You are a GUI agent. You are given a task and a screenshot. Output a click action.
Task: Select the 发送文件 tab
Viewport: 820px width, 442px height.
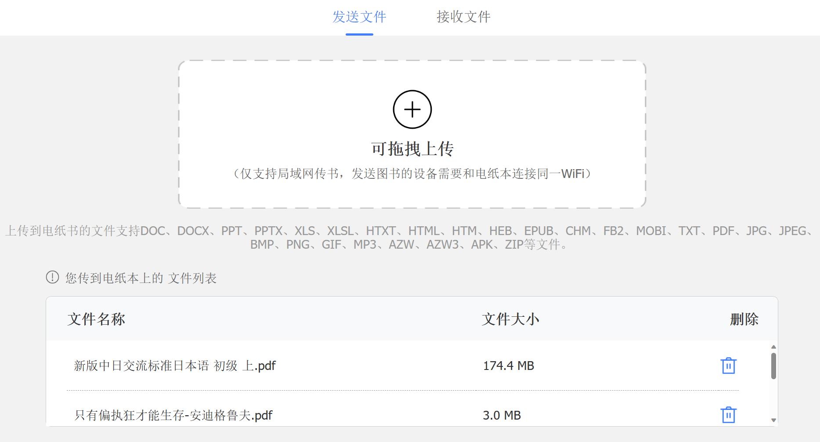tap(359, 17)
